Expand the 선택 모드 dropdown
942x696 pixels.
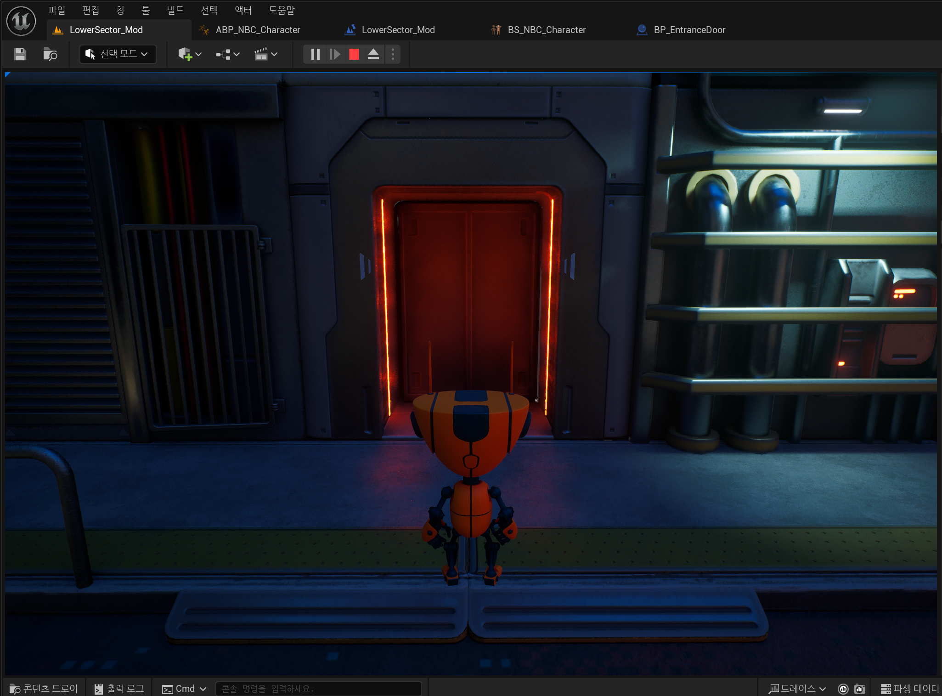(118, 54)
